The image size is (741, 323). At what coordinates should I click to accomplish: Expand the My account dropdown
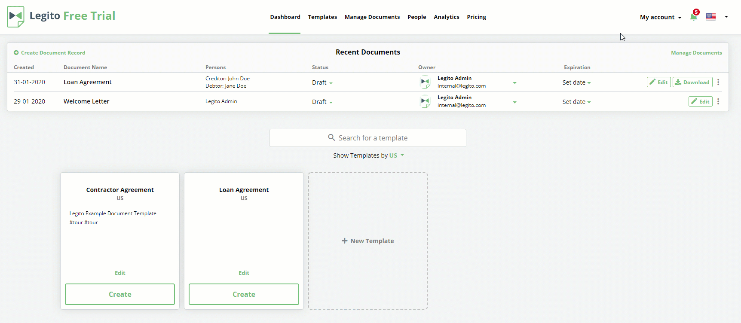(660, 17)
